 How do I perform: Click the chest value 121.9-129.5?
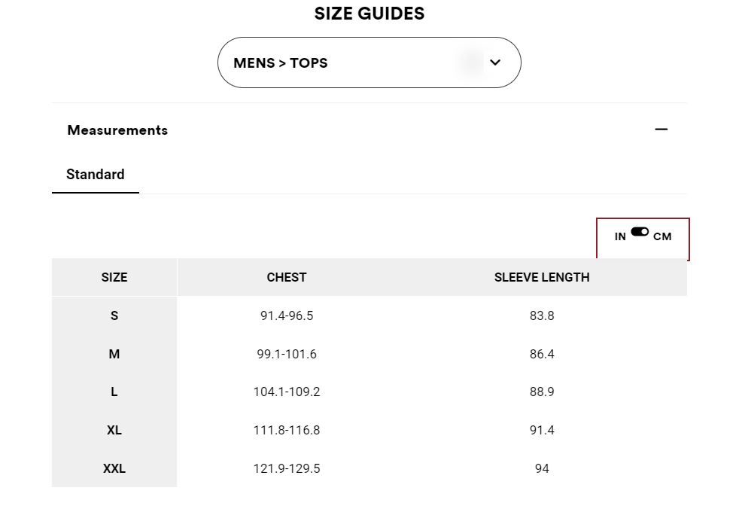click(287, 468)
